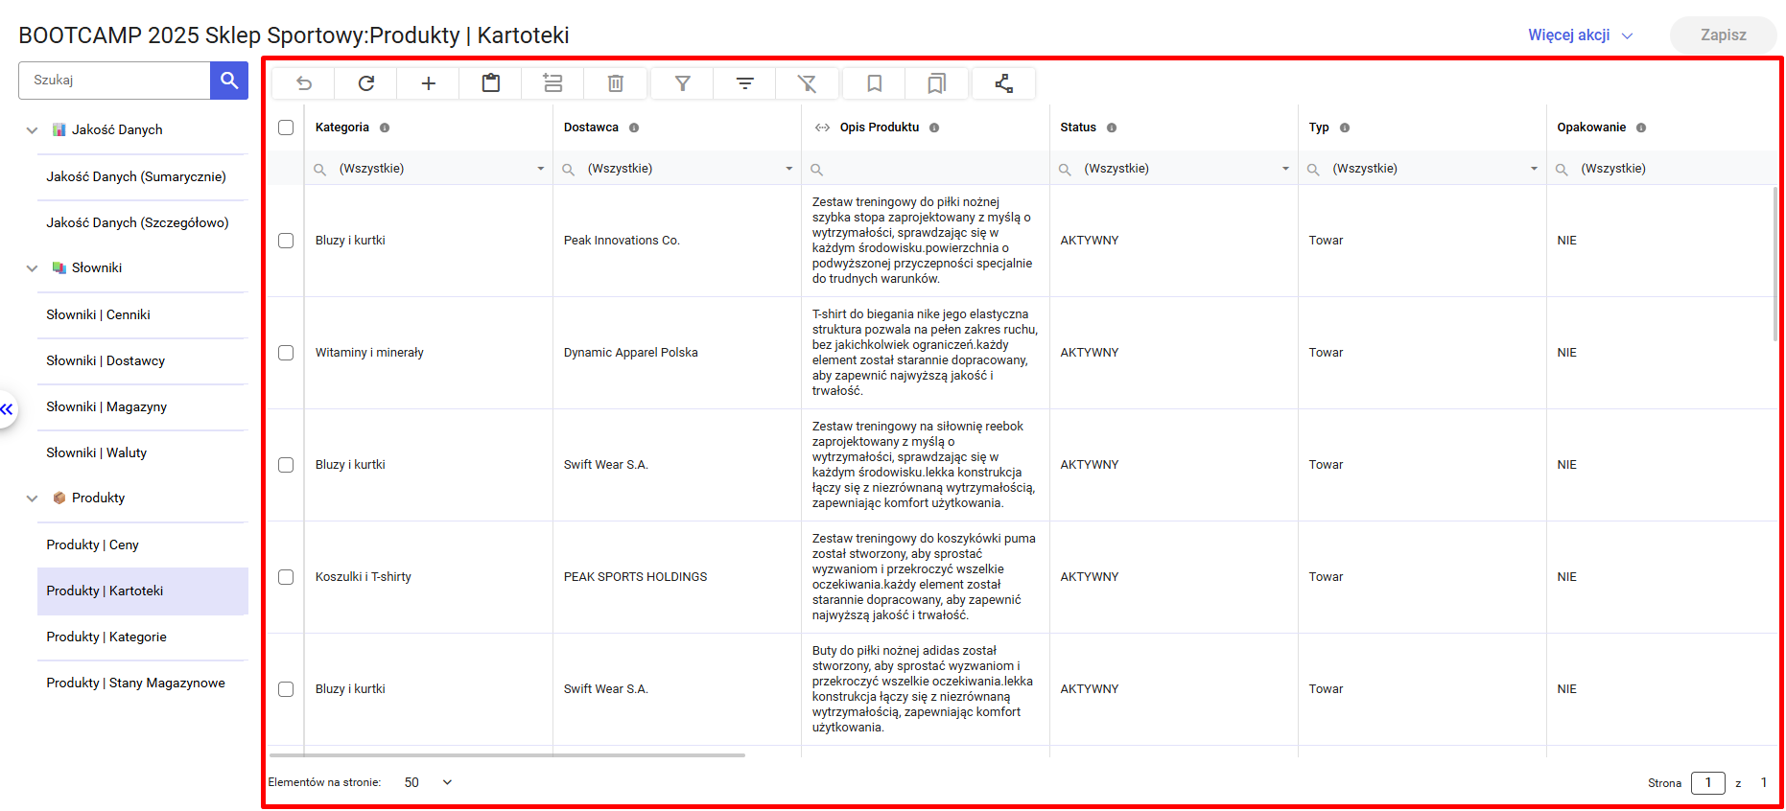
Task: Sort by the Status column header
Action: point(1078,127)
